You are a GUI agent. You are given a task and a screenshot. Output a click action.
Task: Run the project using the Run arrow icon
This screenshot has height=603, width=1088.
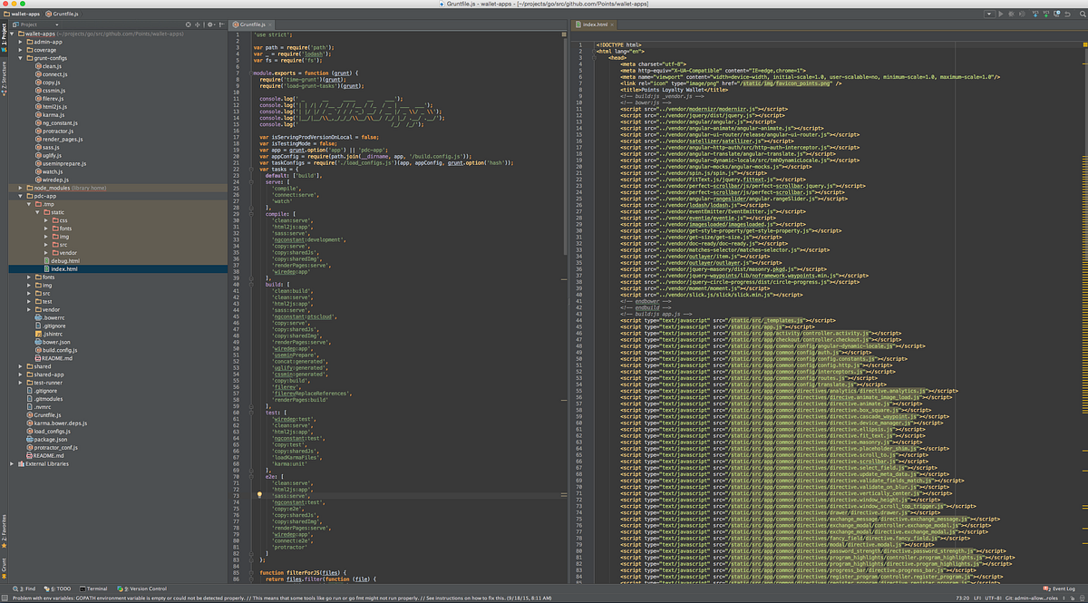(1000, 14)
